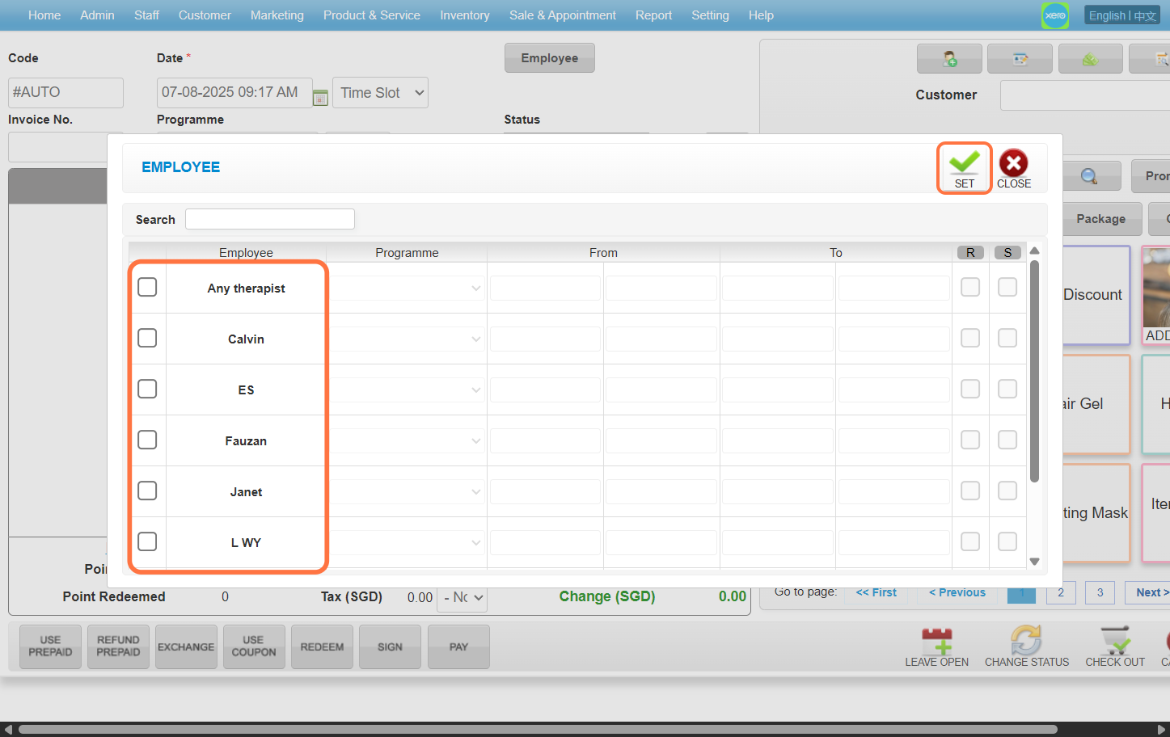Select the Janet employee checkbox
The width and height of the screenshot is (1170, 737).
147,491
